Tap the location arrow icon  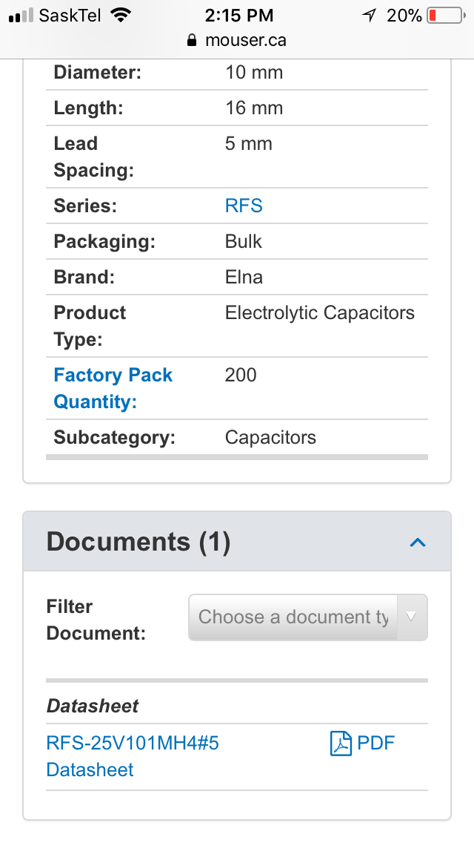(x=369, y=16)
